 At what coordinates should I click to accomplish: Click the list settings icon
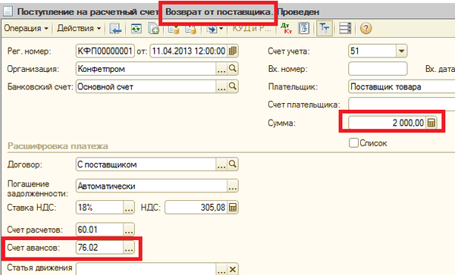(345, 28)
